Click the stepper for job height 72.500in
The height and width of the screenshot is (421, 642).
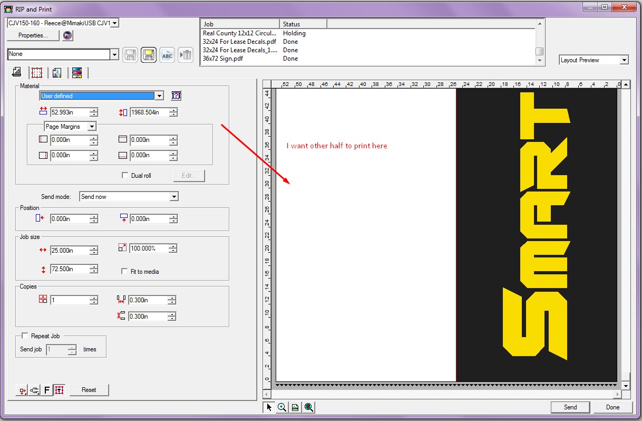click(94, 269)
